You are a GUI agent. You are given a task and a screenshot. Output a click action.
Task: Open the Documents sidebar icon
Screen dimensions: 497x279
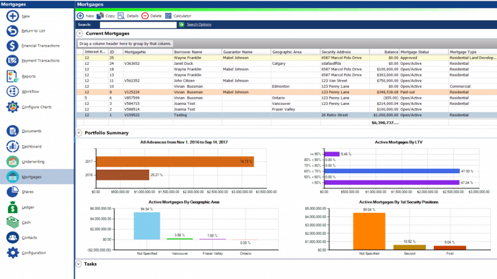click(x=13, y=131)
